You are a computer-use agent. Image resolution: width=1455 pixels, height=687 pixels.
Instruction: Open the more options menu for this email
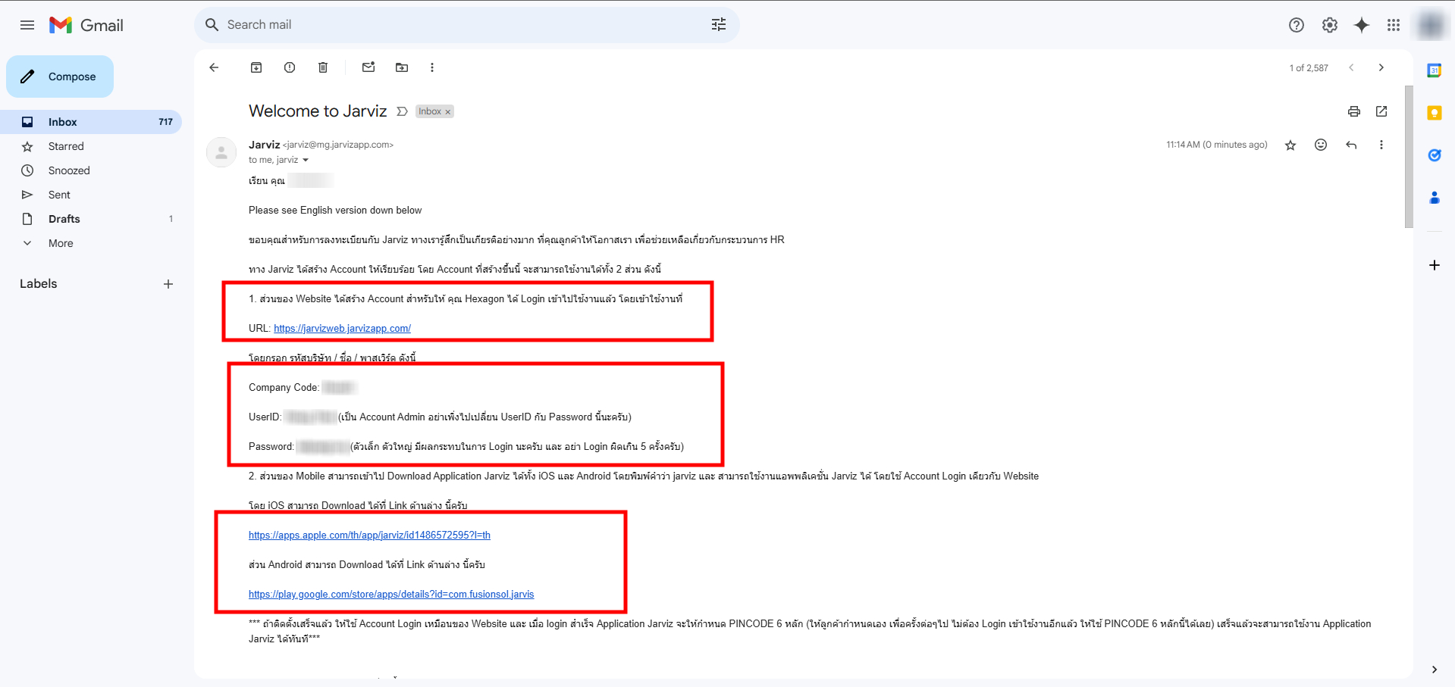pos(1381,145)
